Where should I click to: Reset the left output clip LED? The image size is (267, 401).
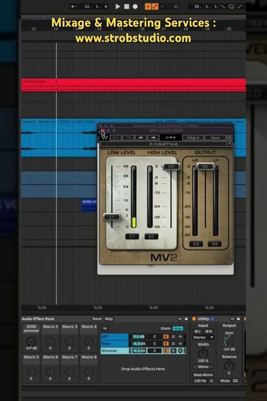click(195, 160)
